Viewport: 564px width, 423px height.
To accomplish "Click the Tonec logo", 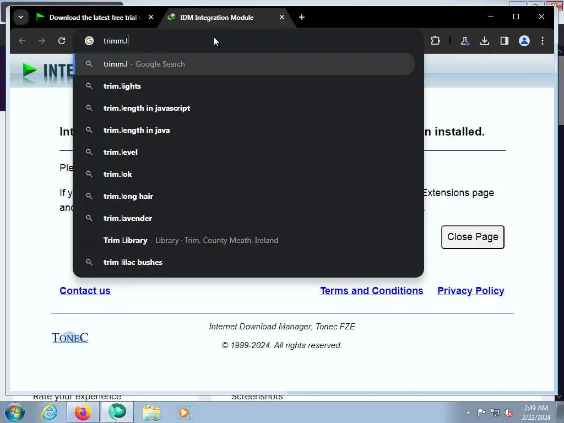I will point(70,338).
